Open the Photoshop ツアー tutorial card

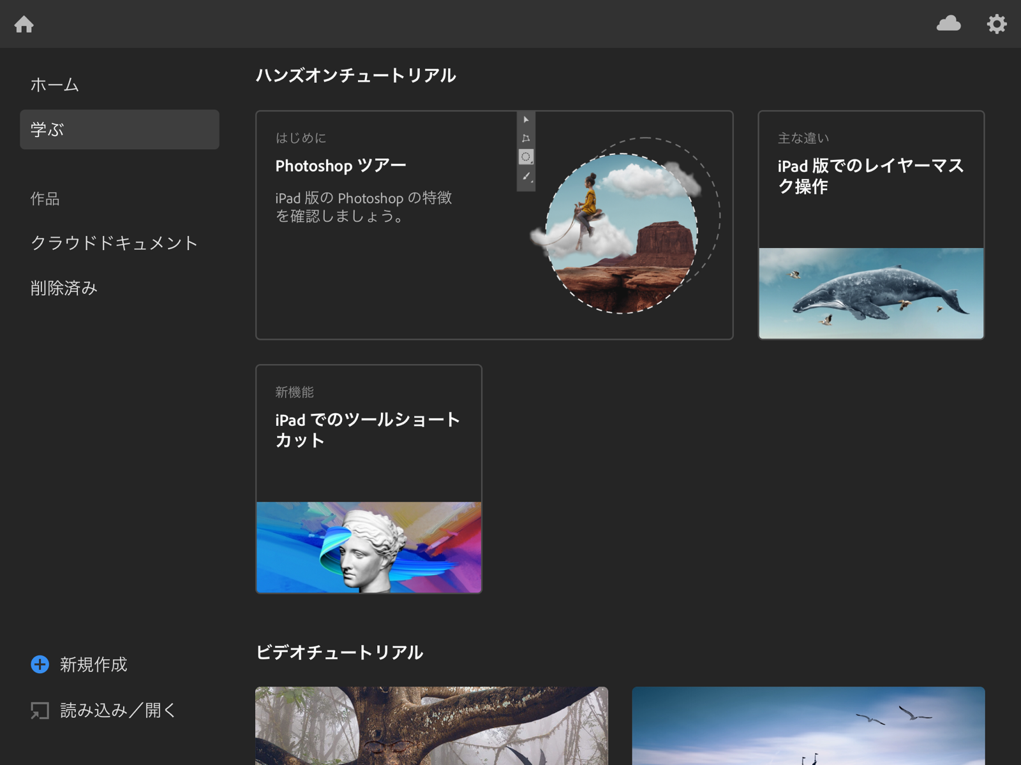coord(494,225)
